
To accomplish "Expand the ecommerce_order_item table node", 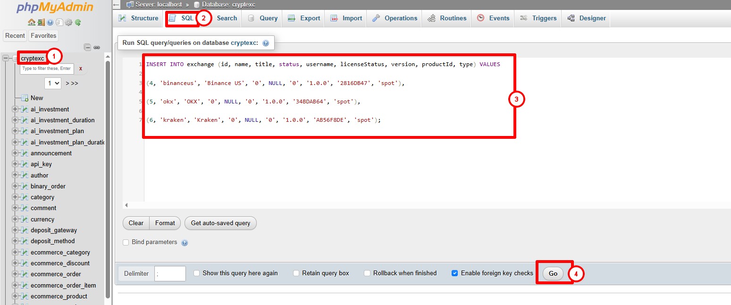I will click(15, 285).
